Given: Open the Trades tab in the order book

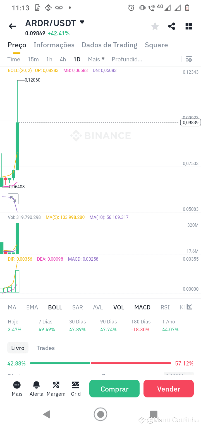Looking at the screenshot, I should [46, 348].
